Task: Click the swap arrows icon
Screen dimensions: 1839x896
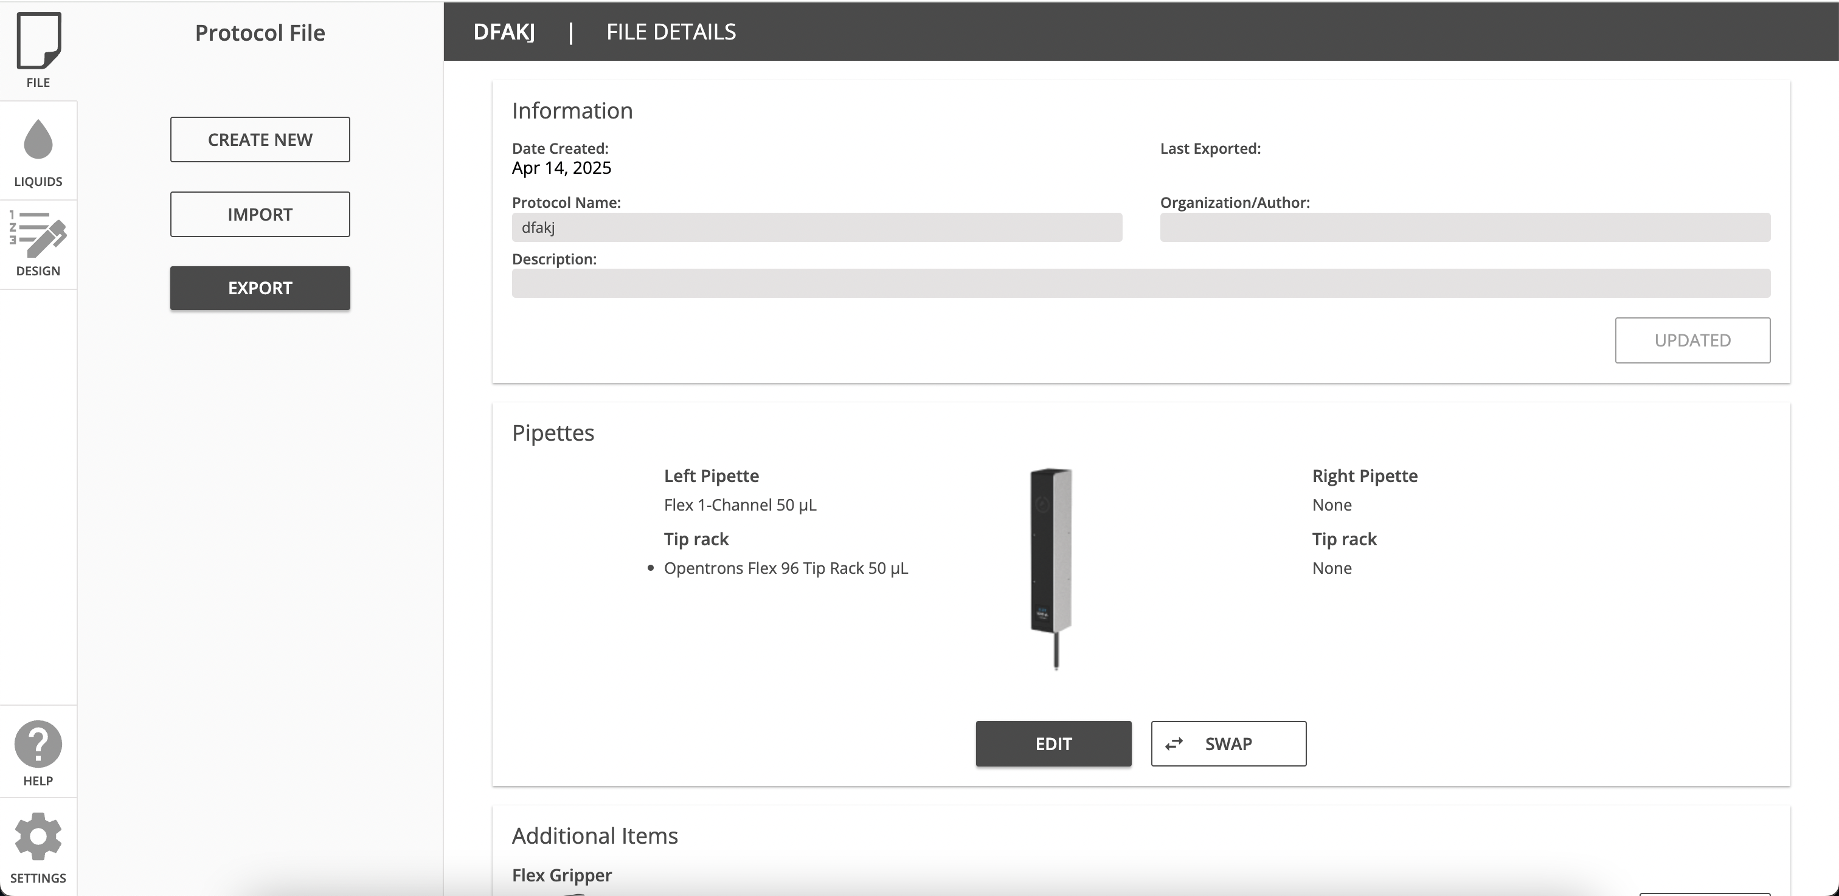Action: click(1174, 744)
